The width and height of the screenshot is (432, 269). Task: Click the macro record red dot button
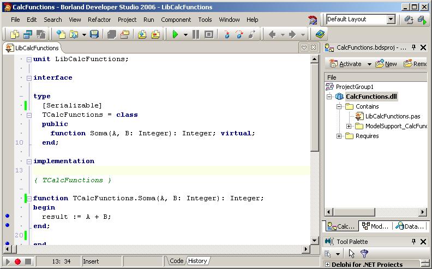[x=17, y=262]
